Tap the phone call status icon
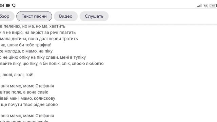Viewport: 217px width, 122px height. 14,5
